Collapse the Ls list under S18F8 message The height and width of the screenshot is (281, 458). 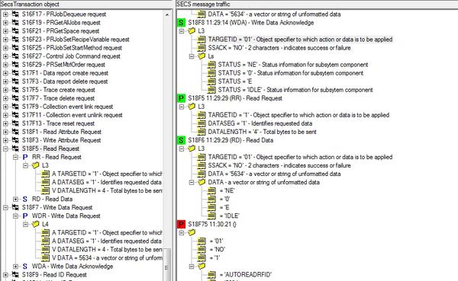click(x=192, y=56)
